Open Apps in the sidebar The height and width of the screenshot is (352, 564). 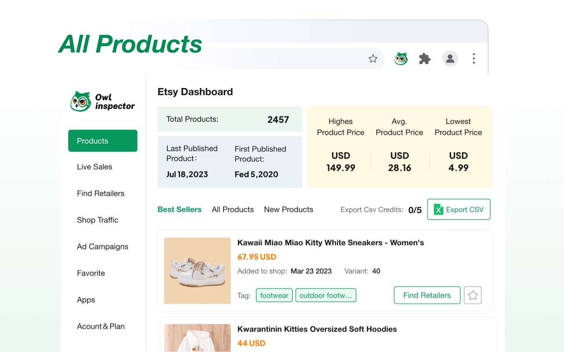coord(86,300)
